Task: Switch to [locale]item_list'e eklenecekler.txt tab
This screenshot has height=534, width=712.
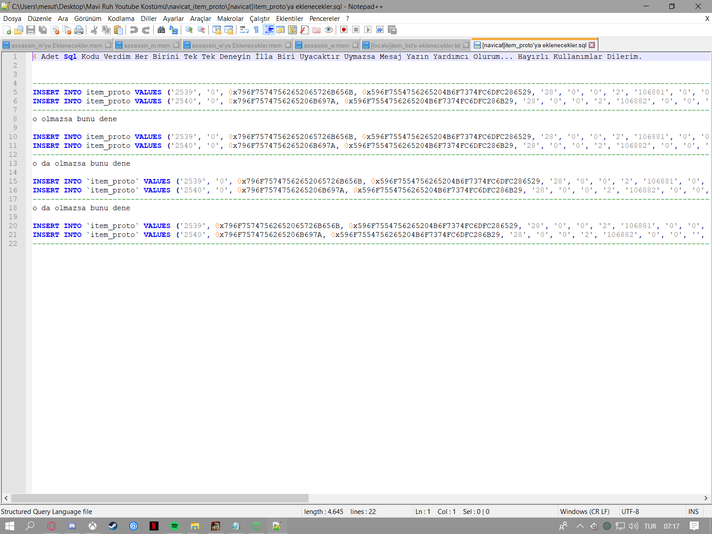Action: point(415,45)
